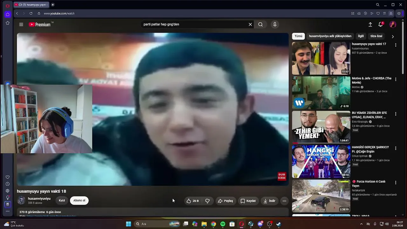Open more options for BU YEMEK ZEHİRLER video
The height and width of the screenshot is (229, 407).
pos(396,114)
